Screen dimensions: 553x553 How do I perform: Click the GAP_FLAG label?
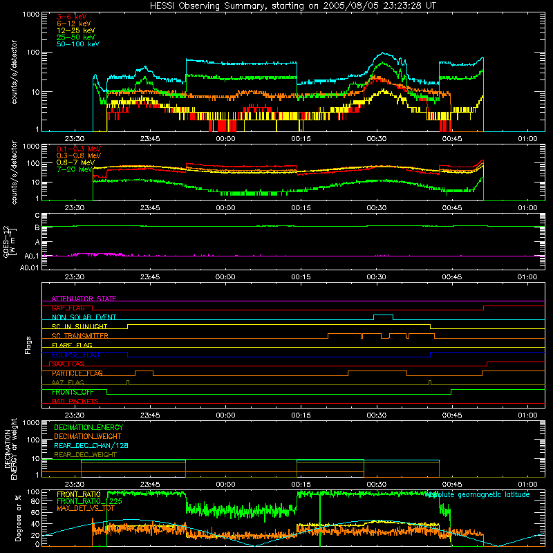tap(68, 308)
